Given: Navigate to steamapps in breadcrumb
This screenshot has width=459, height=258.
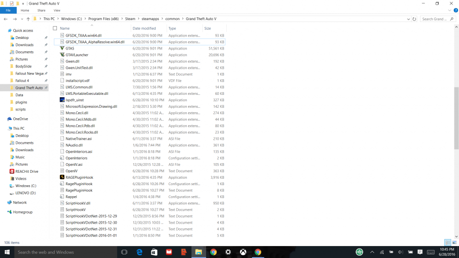Looking at the screenshot, I should click(x=150, y=19).
